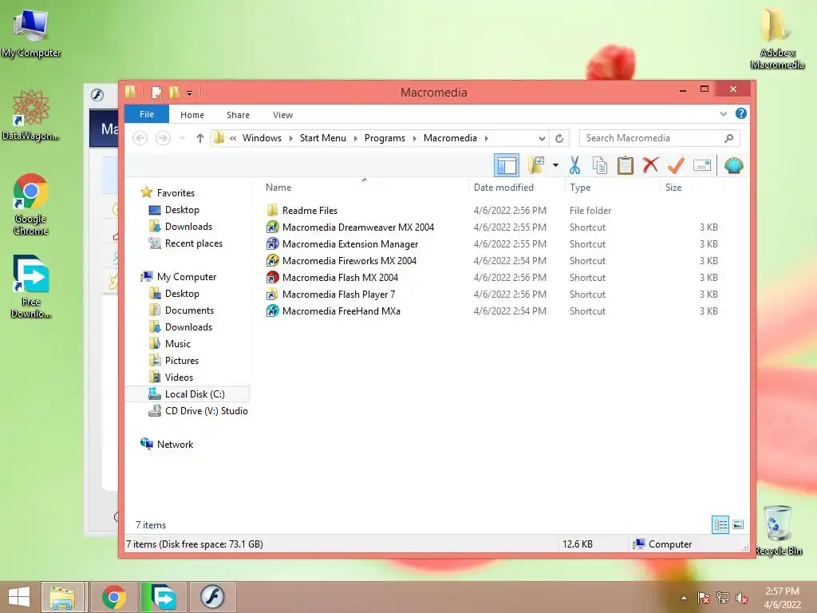
Task: Refresh the Macromedia folder view
Action: pos(559,138)
